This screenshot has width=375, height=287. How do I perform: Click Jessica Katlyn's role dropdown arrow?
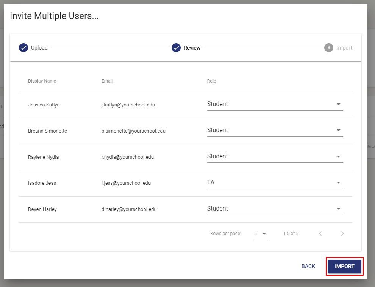[339, 104]
